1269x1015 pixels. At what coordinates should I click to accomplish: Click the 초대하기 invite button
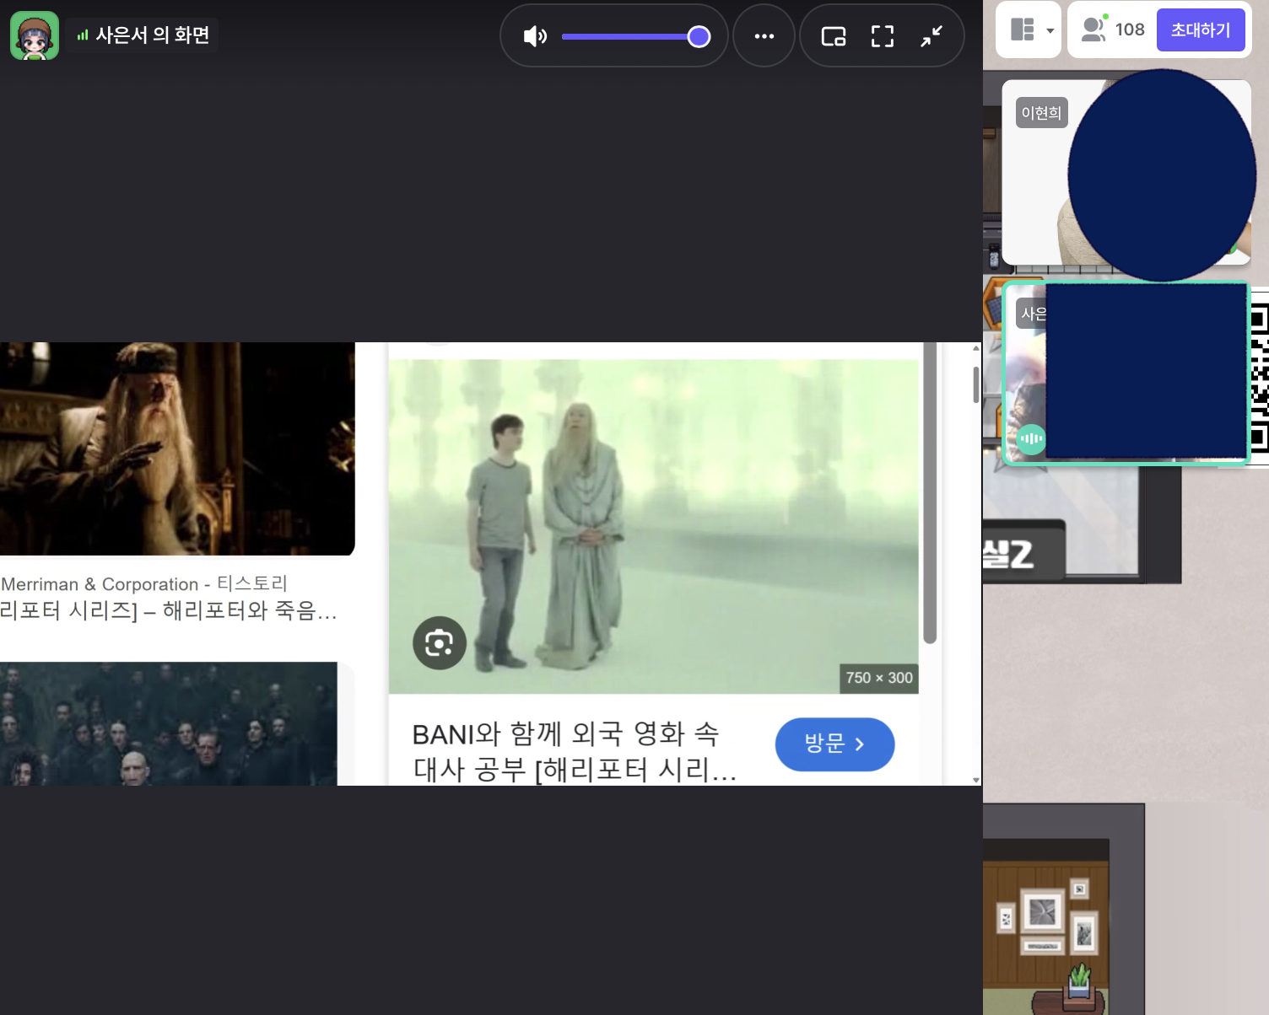[x=1201, y=30]
